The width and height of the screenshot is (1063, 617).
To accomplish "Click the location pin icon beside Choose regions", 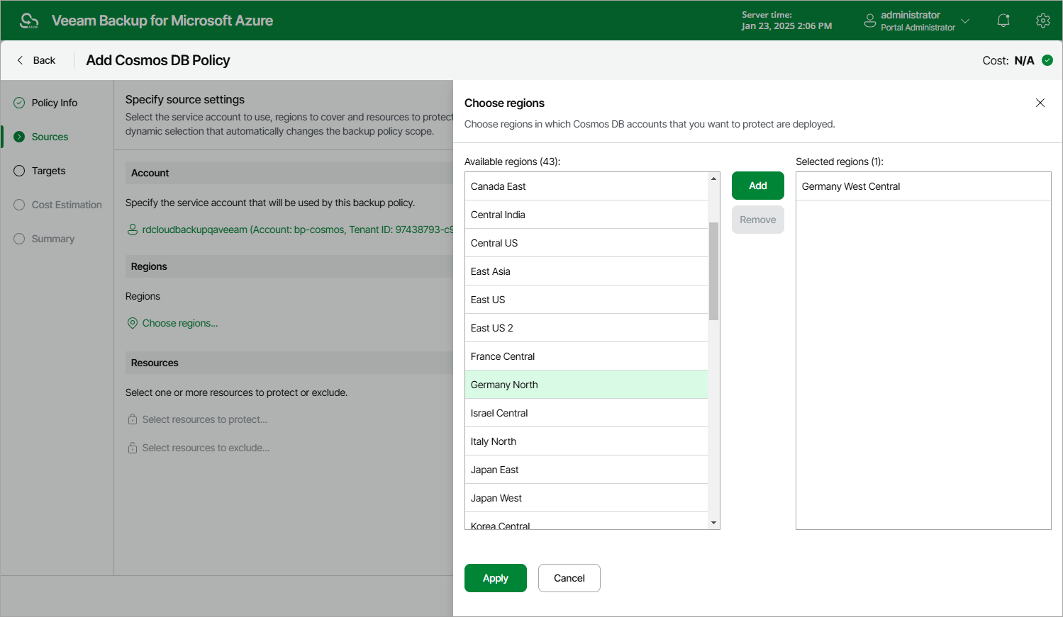I will [132, 323].
